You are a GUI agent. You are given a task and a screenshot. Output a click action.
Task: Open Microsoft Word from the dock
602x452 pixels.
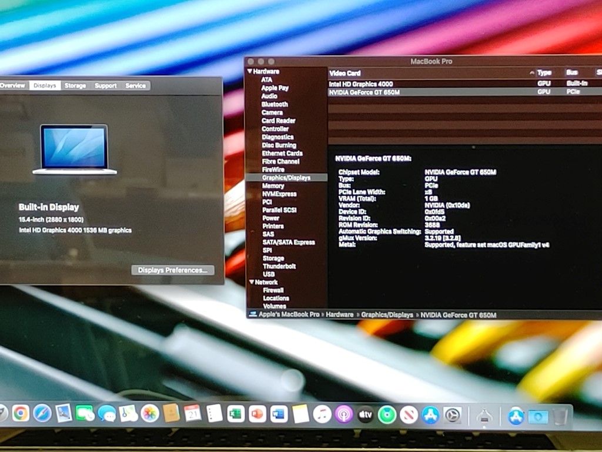coord(279,414)
